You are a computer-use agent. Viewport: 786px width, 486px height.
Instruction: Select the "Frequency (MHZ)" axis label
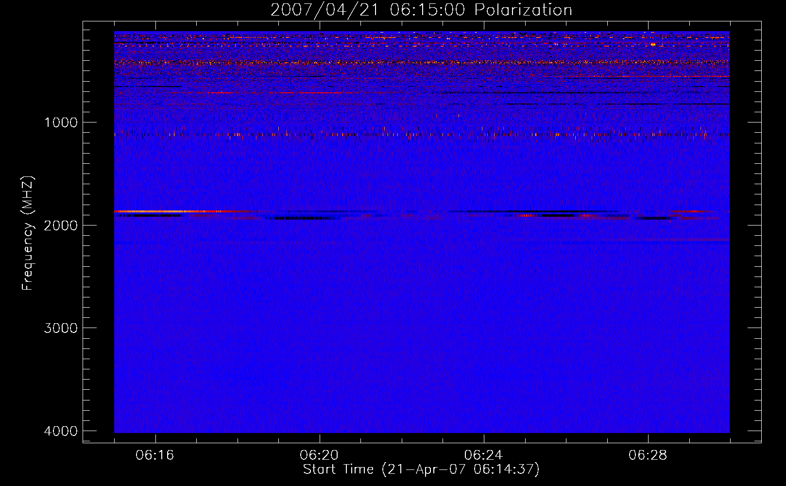pos(28,233)
